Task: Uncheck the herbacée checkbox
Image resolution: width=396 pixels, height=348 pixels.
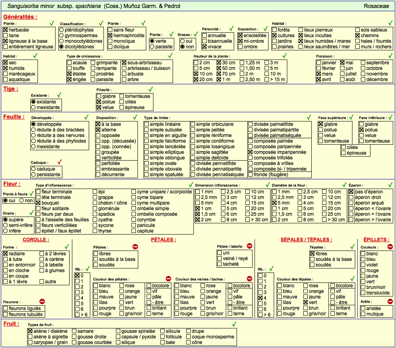Action: point(6,30)
